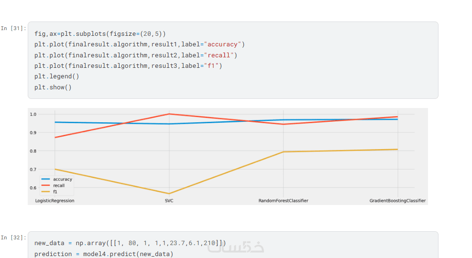Click the In [32] cell prompt
Image resolution: width=472 pixels, height=258 pixels.
(x=13, y=237)
